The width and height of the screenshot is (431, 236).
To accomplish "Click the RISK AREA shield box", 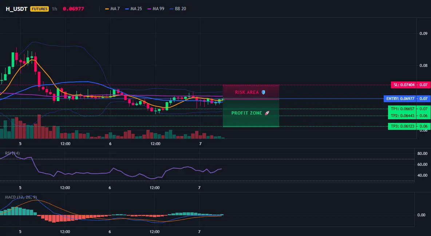I will click(x=251, y=92).
